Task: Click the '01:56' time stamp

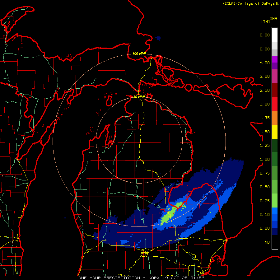Action: click(x=197, y=278)
